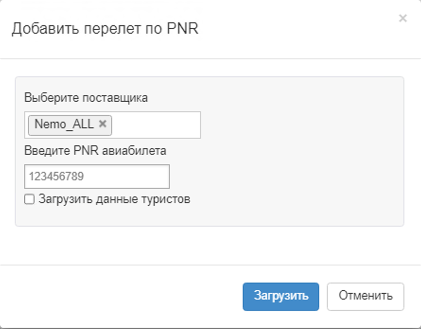Viewport: 421px width, 329px height.
Task: Click blank footer area left of Загрузить
Action: 118,296
